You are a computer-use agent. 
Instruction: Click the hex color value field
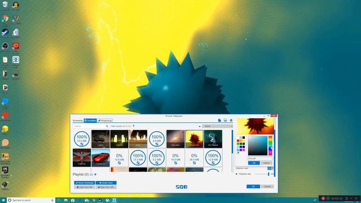click(260, 158)
